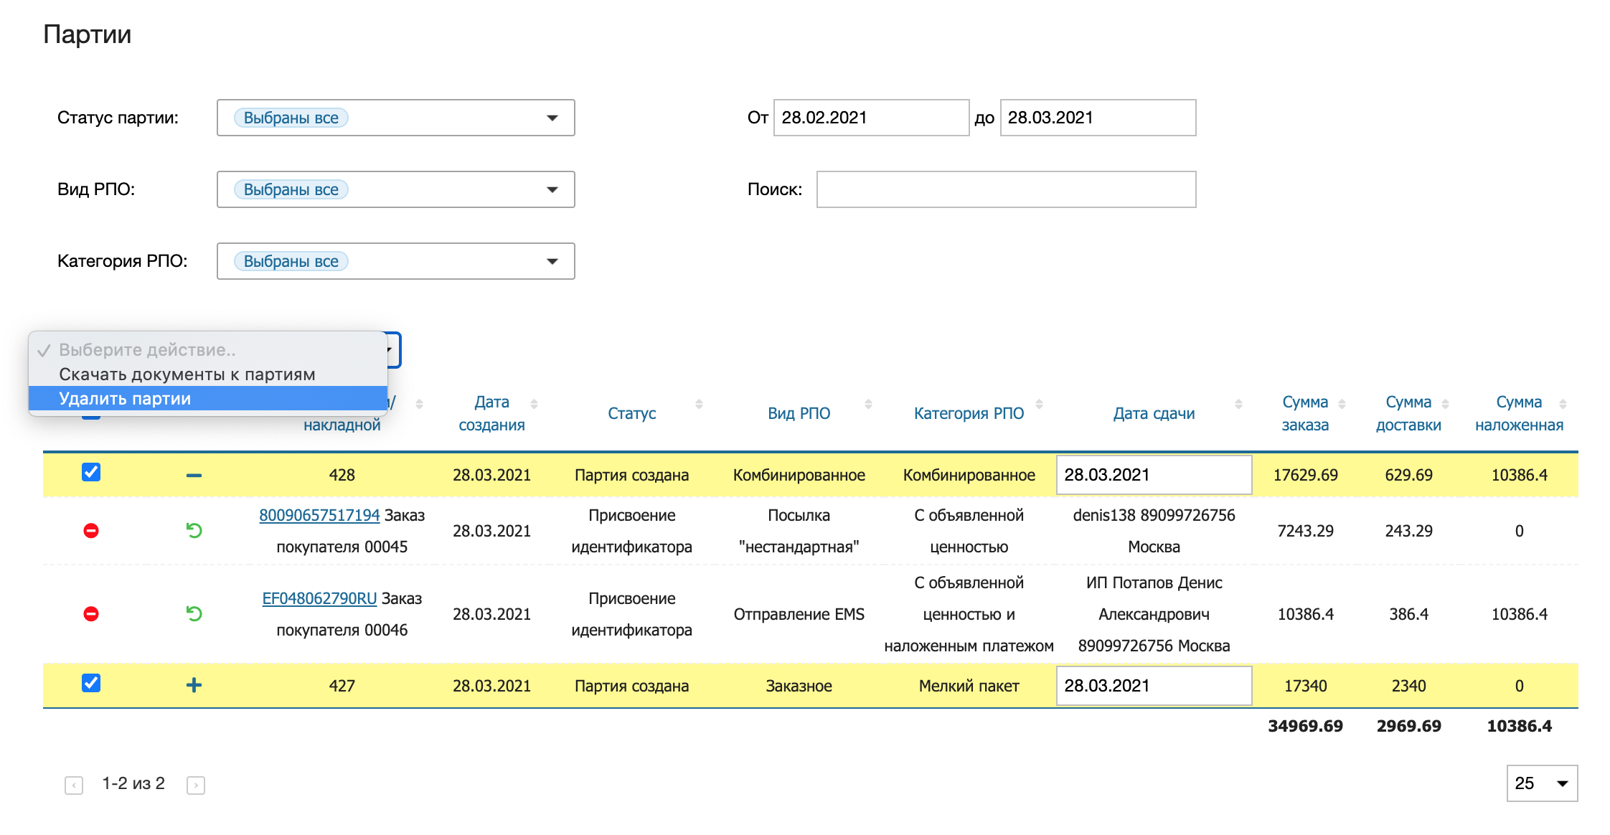Click red remove icon for order 00045
This screenshot has width=1610, height=835.
tap(91, 531)
